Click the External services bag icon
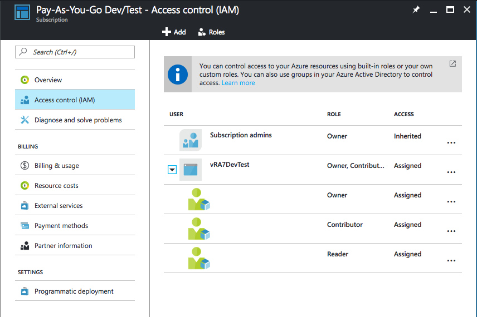The width and height of the screenshot is (477, 317). tap(25, 206)
